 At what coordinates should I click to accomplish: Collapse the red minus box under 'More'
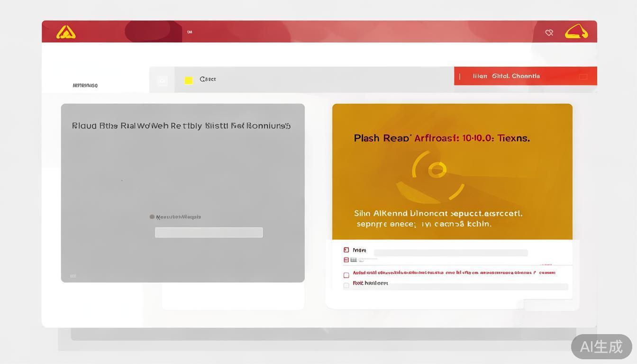click(346, 260)
